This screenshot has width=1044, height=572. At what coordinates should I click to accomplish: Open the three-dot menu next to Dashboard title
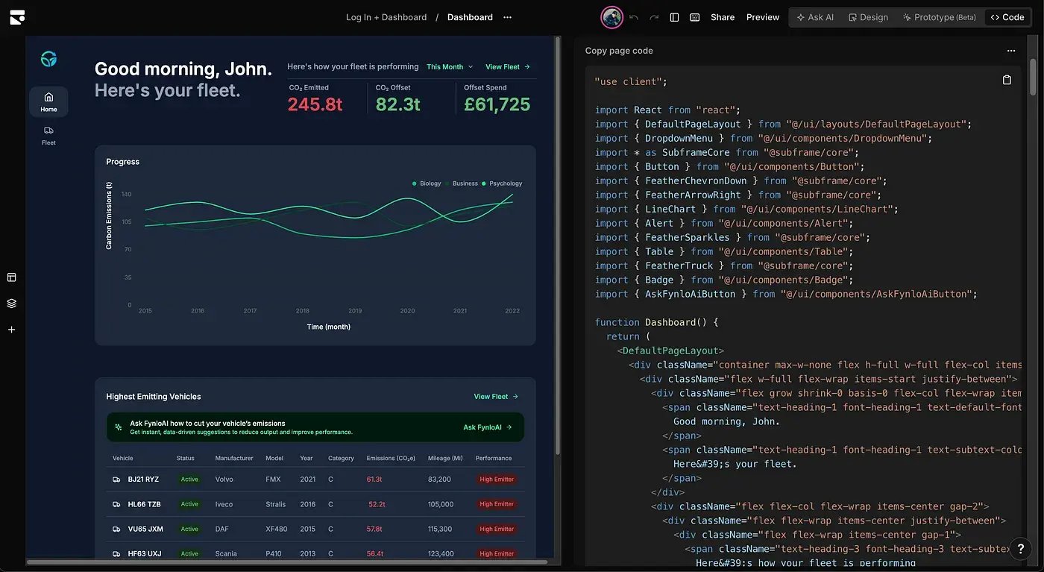coord(508,17)
